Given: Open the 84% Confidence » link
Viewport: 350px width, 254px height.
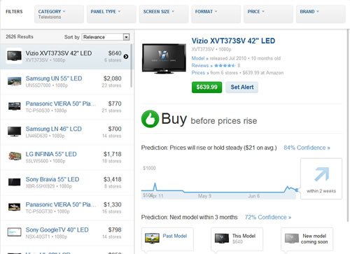Looking at the screenshot, I should tap(307, 148).
